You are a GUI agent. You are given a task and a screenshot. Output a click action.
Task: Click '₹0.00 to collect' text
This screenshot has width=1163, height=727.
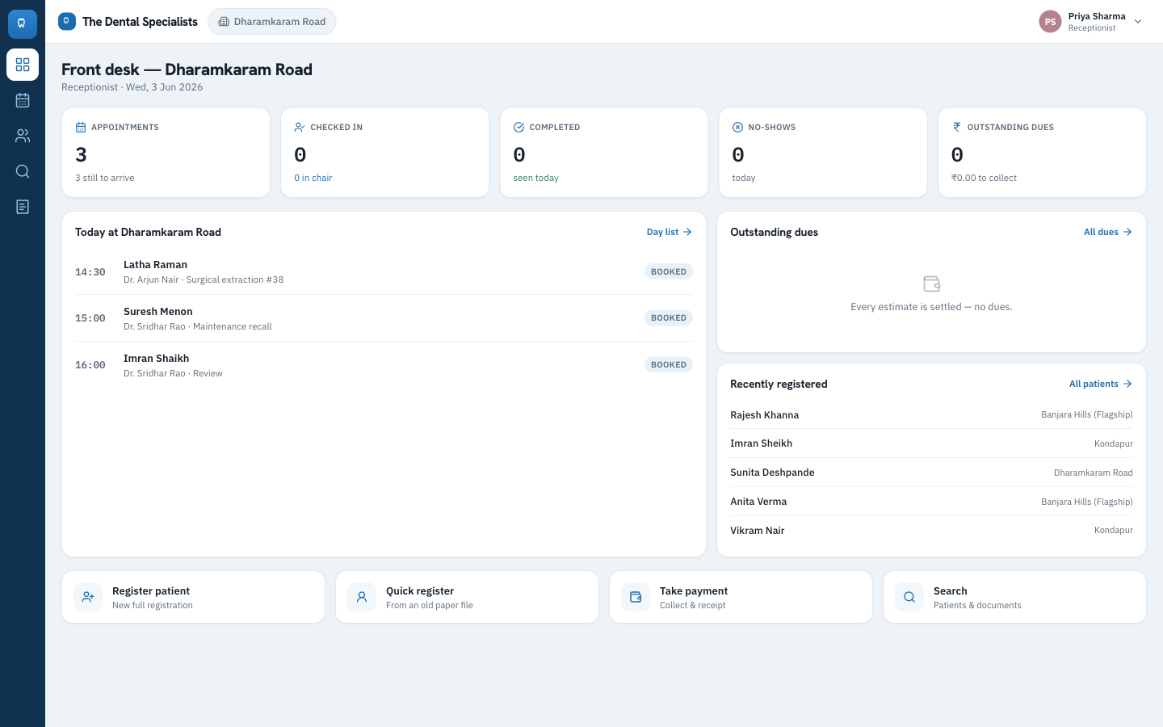tap(984, 178)
